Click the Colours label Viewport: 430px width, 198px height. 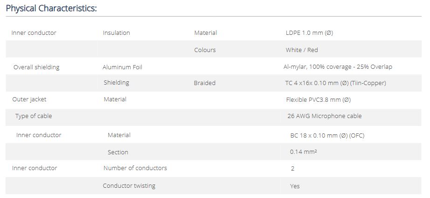point(205,50)
